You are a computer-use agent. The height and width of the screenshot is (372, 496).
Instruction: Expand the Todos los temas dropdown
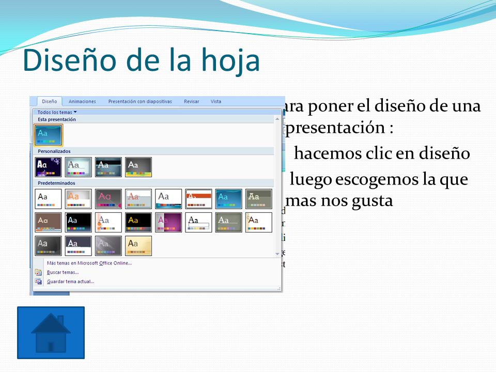[57, 112]
